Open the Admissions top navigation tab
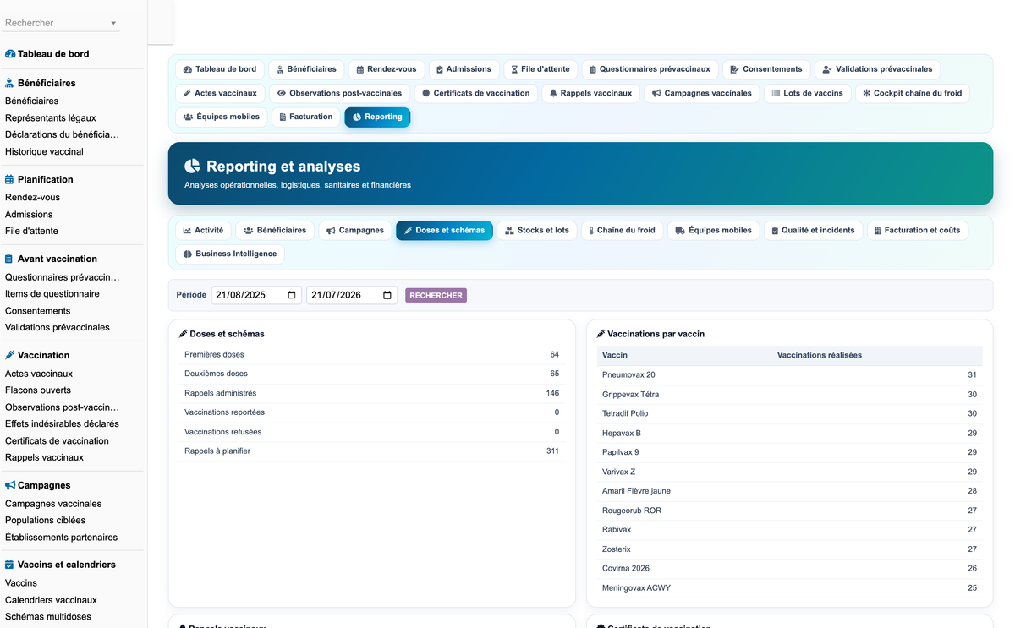This screenshot has height=628, width=1015. (x=464, y=69)
